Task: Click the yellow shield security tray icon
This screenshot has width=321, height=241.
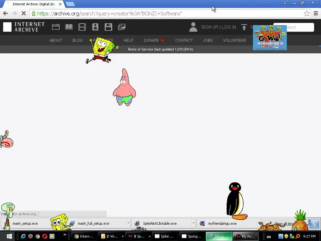Action: tap(287, 236)
